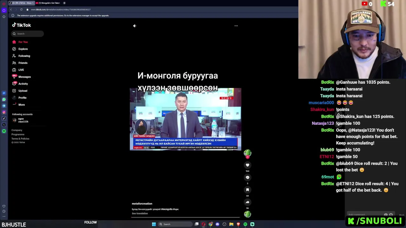Click the Windows taskbar search box
Screen dimensions: 406x228
click(175, 224)
